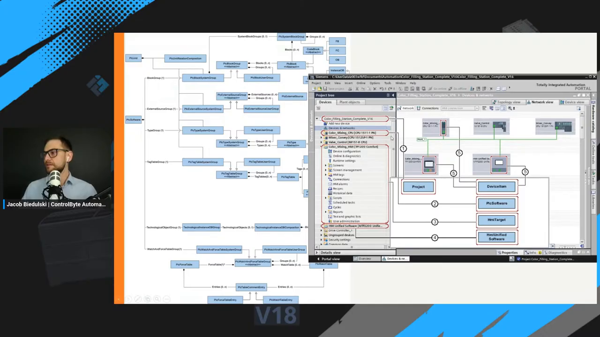This screenshot has height=337, width=600.
Task: Click the Device configuration icon under Color_Mixing_HMI
Action: [x=330, y=151]
